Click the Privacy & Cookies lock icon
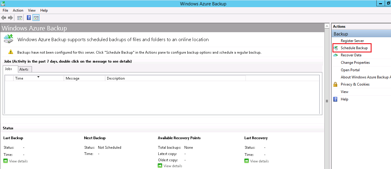The width and height of the screenshot is (391, 169). [335, 84]
